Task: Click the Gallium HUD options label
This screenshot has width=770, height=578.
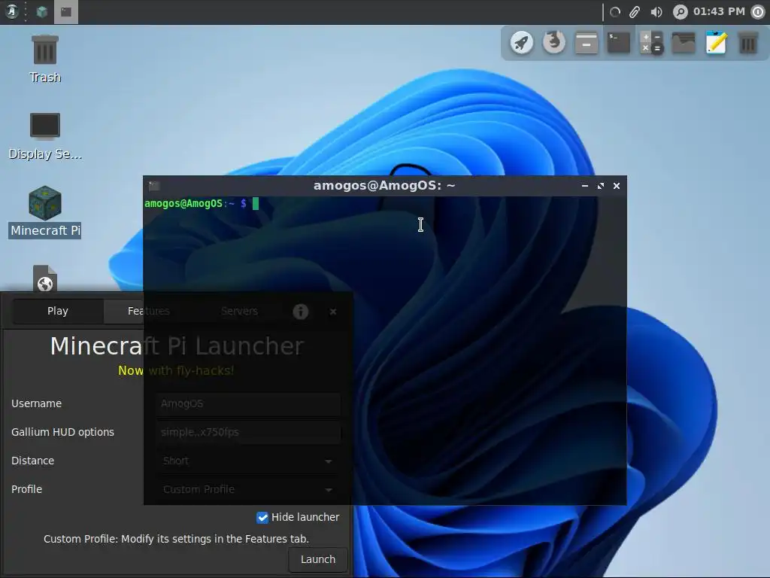Action: [x=63, y=432]
